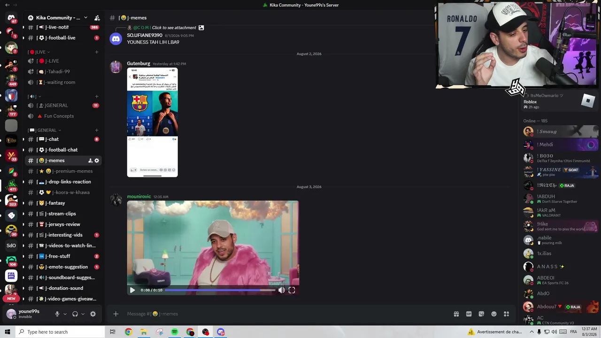Viewport: 601px width, 338px height.
Task: Open Windows Start menu
Action: coord(7,332)
